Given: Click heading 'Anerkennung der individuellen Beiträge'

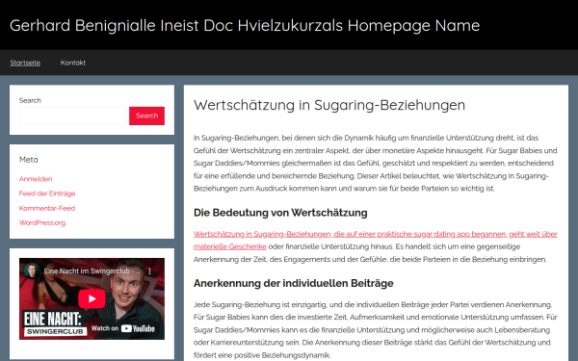Looking at the screenshot, I should (294, 283).
